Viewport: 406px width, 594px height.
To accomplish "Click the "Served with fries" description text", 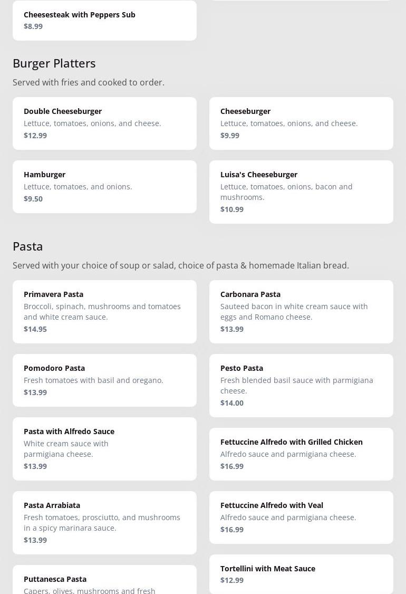I will click(x=89, y=82).
